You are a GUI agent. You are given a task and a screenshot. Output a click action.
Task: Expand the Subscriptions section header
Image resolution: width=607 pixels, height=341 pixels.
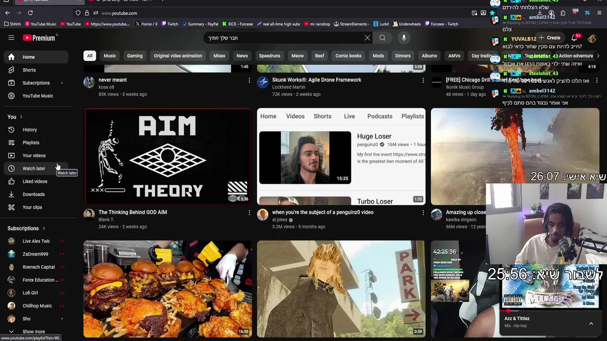[x=27, y=228]
